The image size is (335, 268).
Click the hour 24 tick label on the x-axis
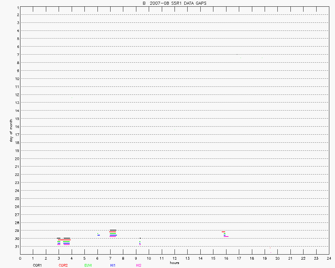(x=329, y=258)
